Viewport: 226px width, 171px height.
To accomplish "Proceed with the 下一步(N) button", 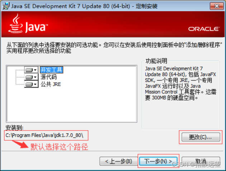I will 158,161.
